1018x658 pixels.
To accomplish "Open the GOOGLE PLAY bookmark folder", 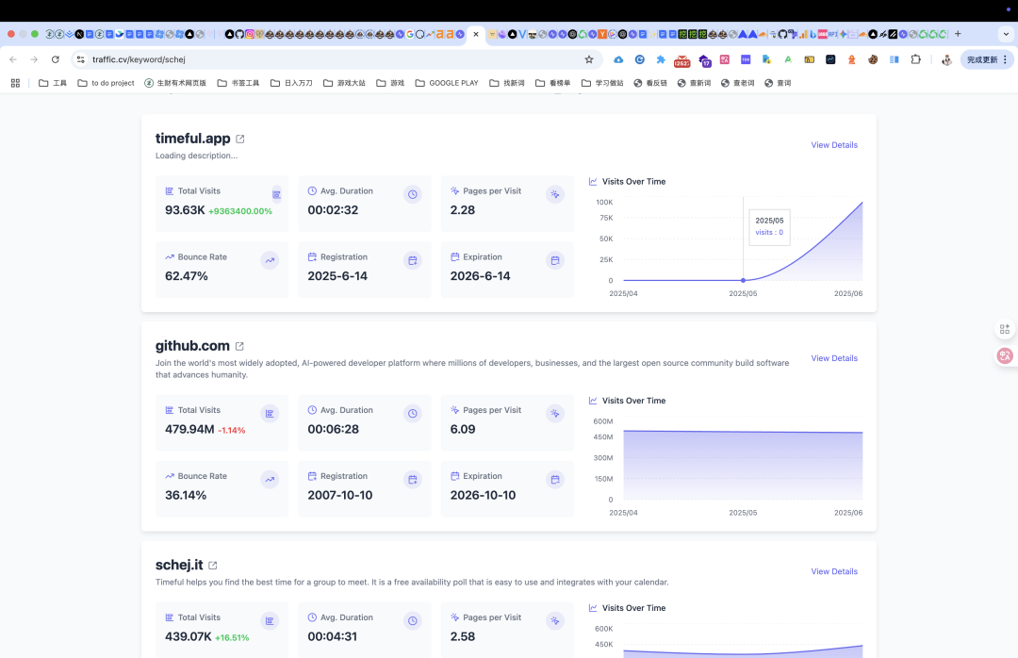I will [x=447, y=83].
